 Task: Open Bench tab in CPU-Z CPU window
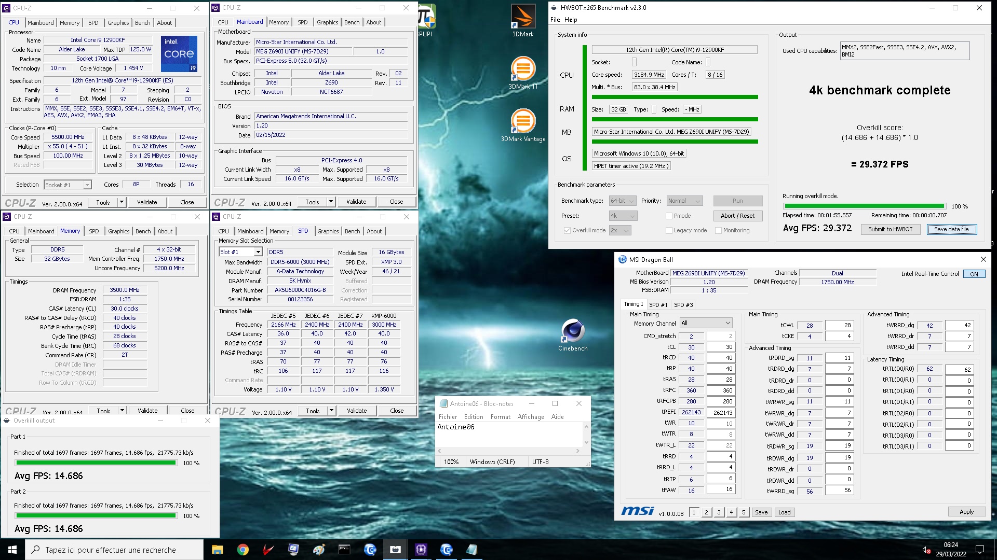[142, 23]
